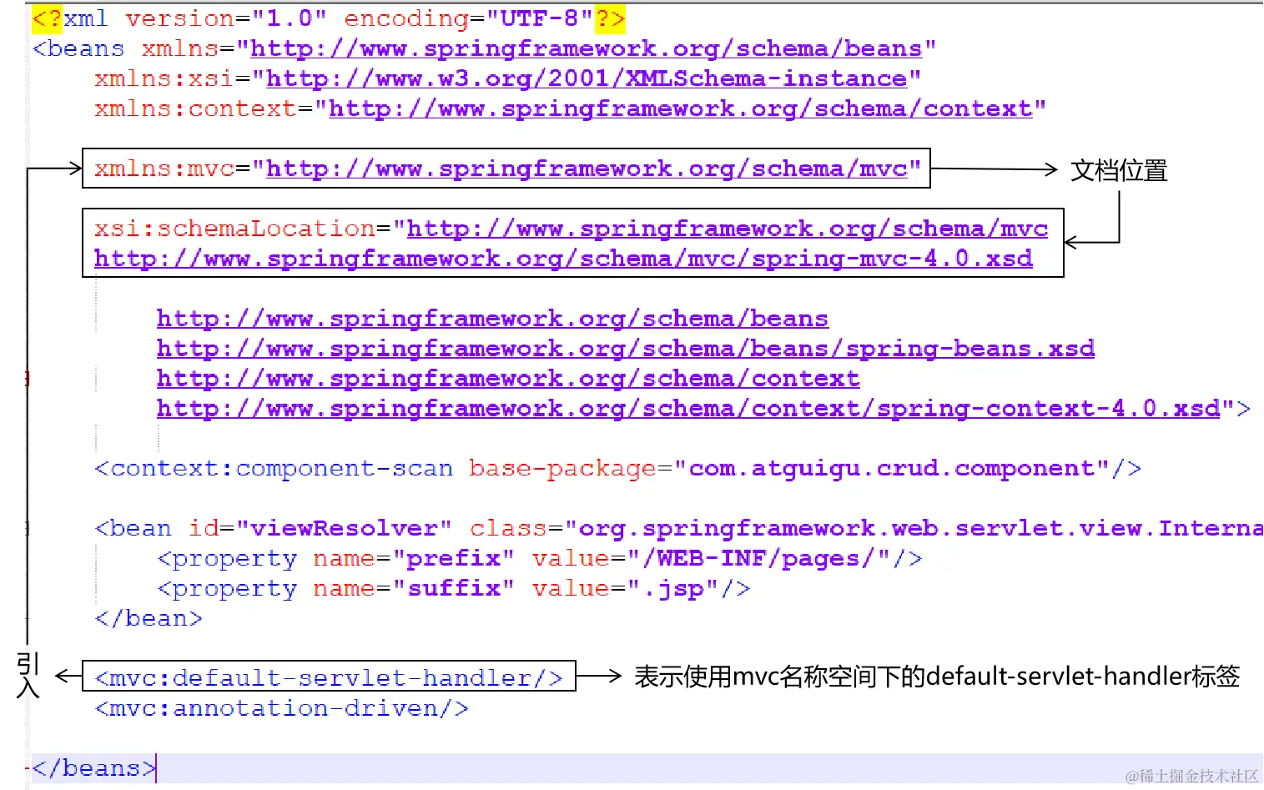Open the spring-beans.xsd link
The height and width of the screenshot is (790, 1264).
(x=625, y=350)
